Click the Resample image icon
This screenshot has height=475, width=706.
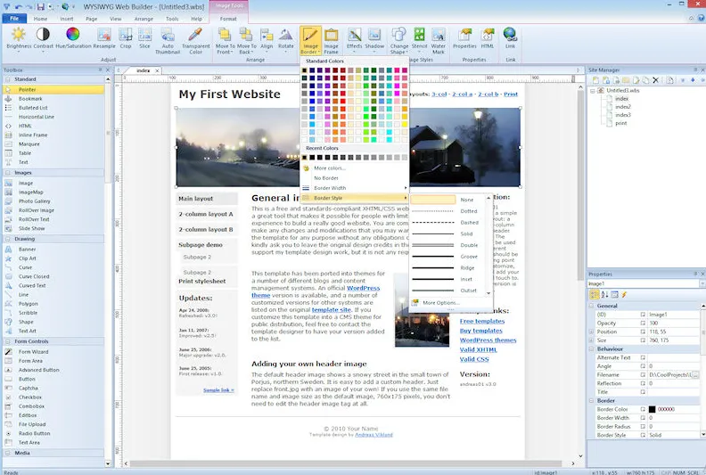click(104, 37)
